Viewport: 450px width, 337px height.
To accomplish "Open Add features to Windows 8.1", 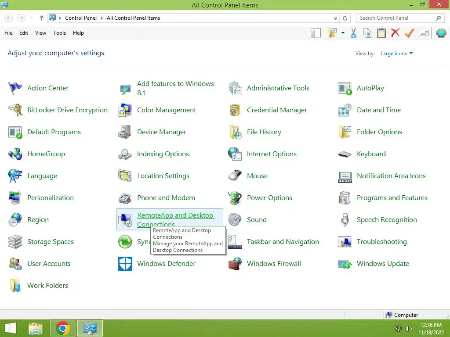I will pyautogui.click(x=175, y=88).
